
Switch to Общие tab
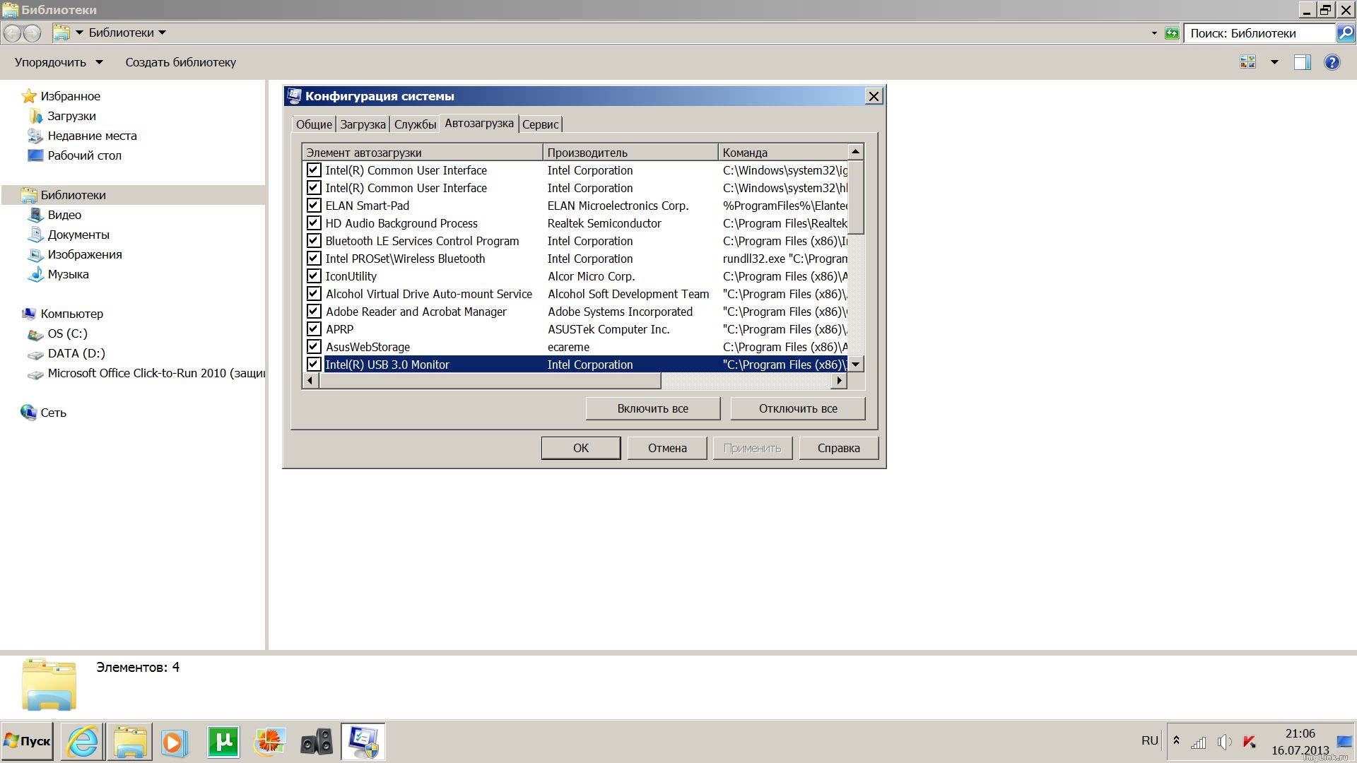(314, 124)
